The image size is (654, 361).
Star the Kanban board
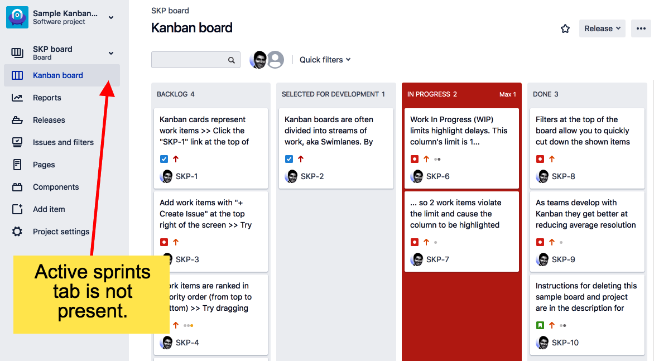[x=565, y=28]
